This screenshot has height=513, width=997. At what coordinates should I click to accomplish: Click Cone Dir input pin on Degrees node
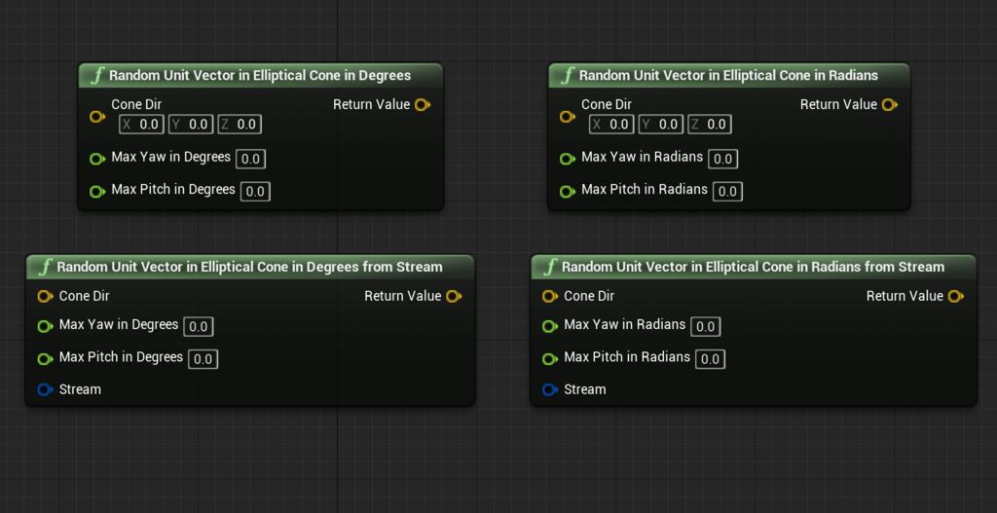[x=96, y=117]
